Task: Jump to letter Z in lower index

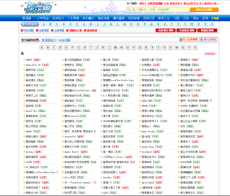Action: [x=195, y=48]
